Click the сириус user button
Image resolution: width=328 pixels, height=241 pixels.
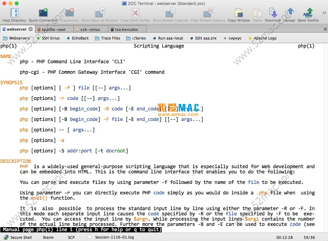point(232,38)
